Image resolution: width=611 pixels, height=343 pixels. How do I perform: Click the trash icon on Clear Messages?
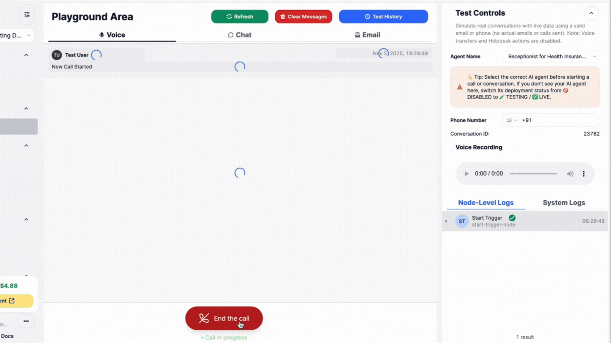[x=283, y=17]
